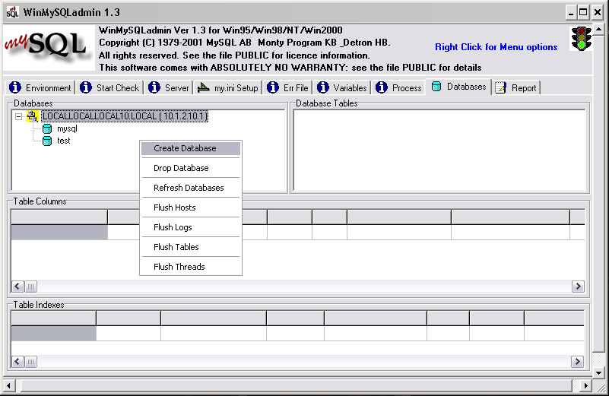609x396 pixels.
Task: Click the test database cylinder icon
Action: (47, 141)
